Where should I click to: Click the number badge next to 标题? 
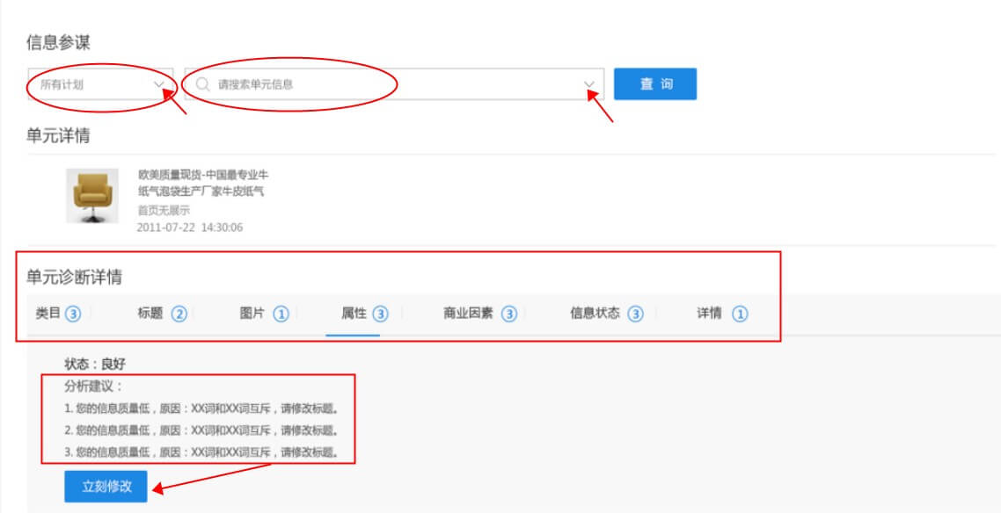coord(179,314)
